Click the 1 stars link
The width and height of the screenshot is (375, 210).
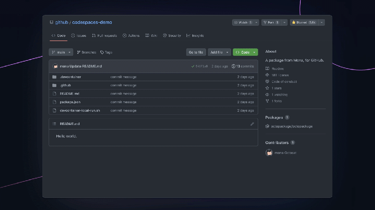coord(276,88)
